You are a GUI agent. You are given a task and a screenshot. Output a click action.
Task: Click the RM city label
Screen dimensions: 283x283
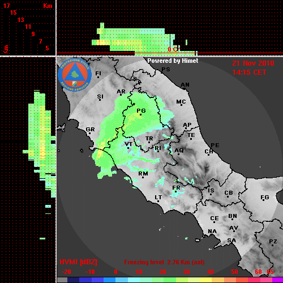point(143,174)
